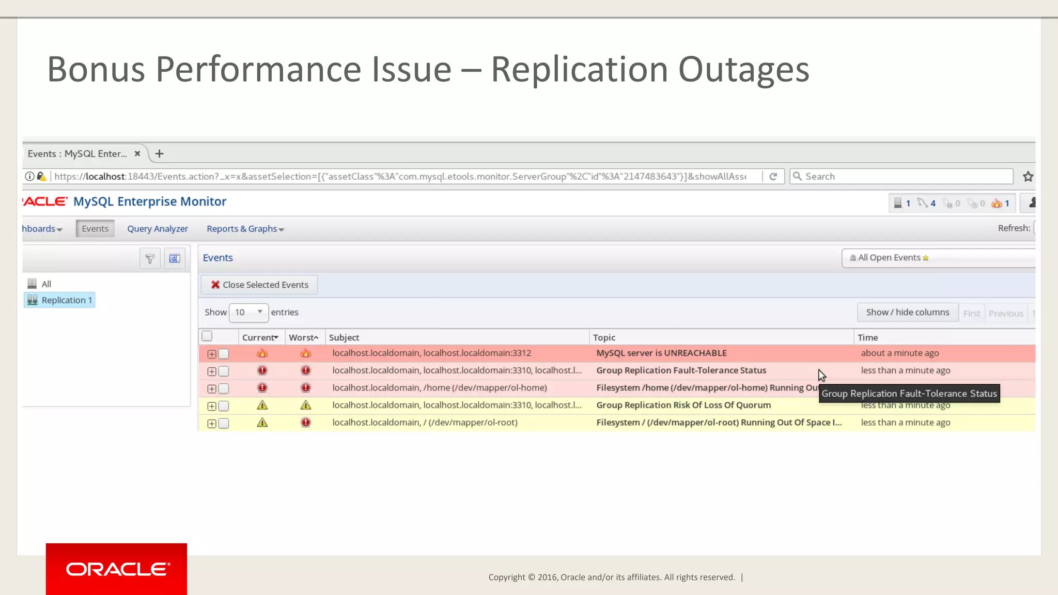Click the address bar URL
This screenshot has width=1058, height=595.
[400, 176]
